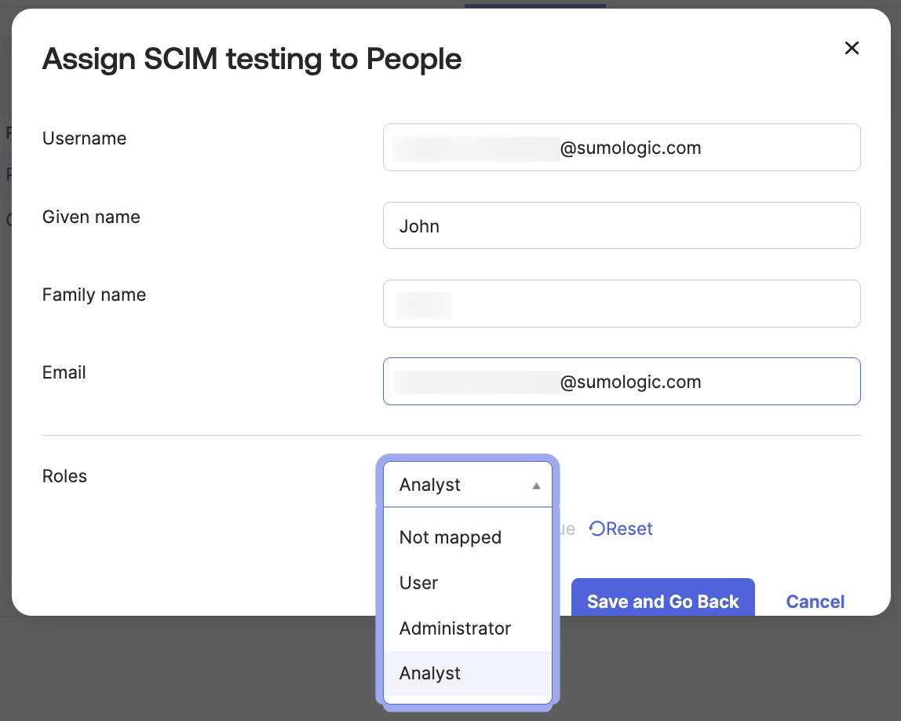Select the Not mapped role option
Viewport: 901px width, 721px height.
point(450,537)
